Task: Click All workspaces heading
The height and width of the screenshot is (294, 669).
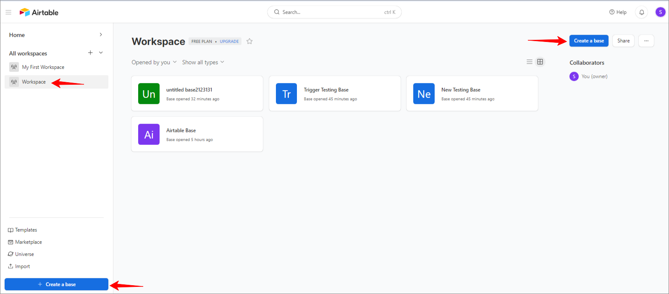Action: point(28,53)
